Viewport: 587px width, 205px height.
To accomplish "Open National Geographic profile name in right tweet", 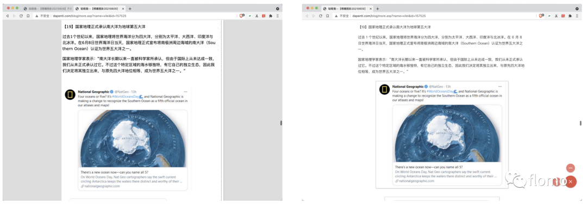I will [x=408, y=87].
